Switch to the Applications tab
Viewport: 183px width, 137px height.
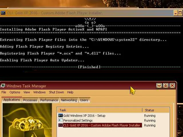[12, 100]
